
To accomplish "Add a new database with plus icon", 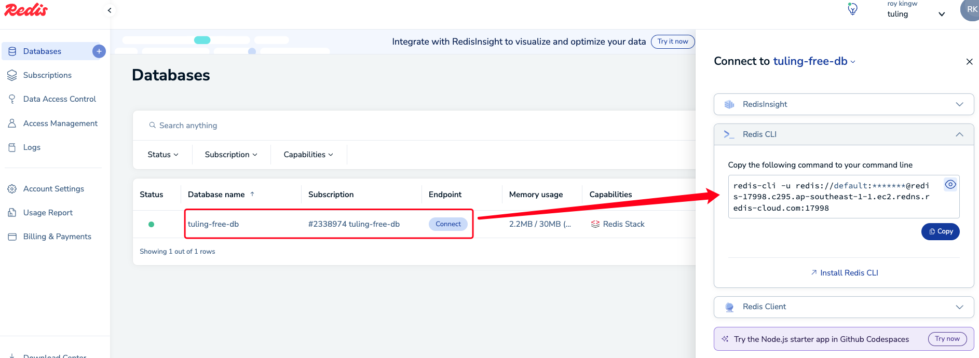I will 99,51.
